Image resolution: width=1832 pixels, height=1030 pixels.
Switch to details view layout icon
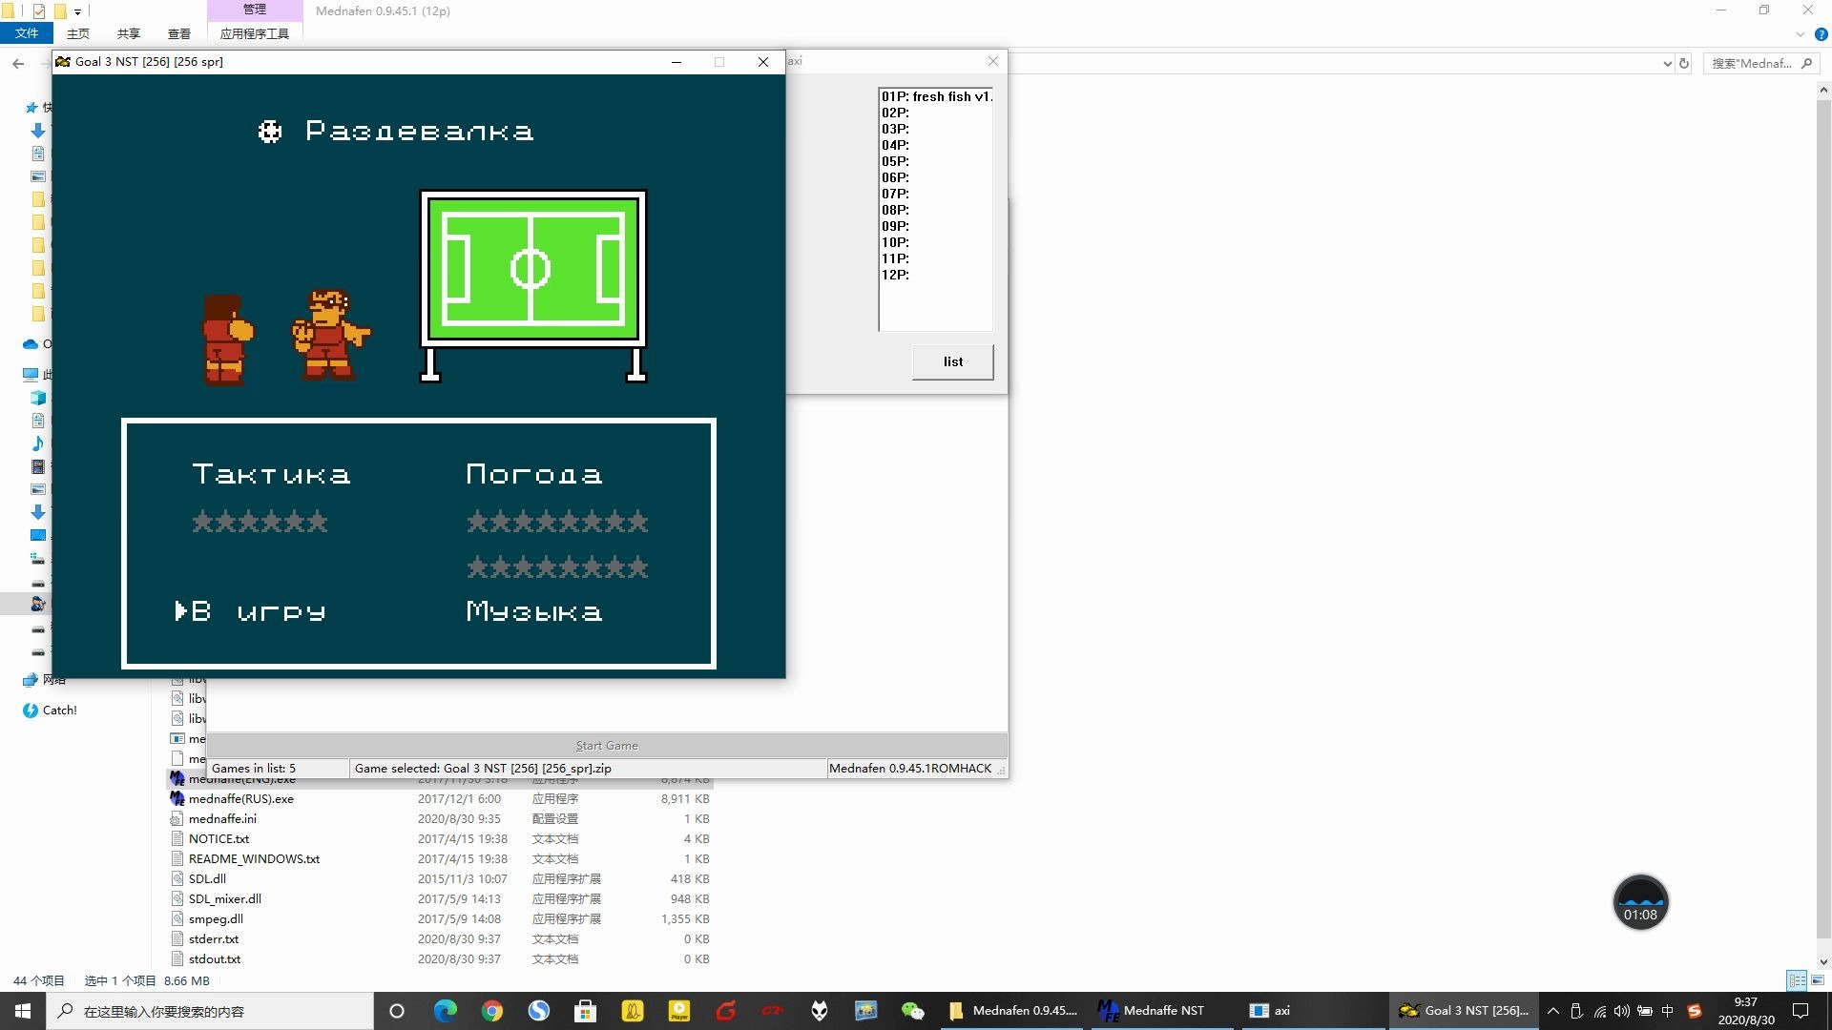(x=1797, y=980)
